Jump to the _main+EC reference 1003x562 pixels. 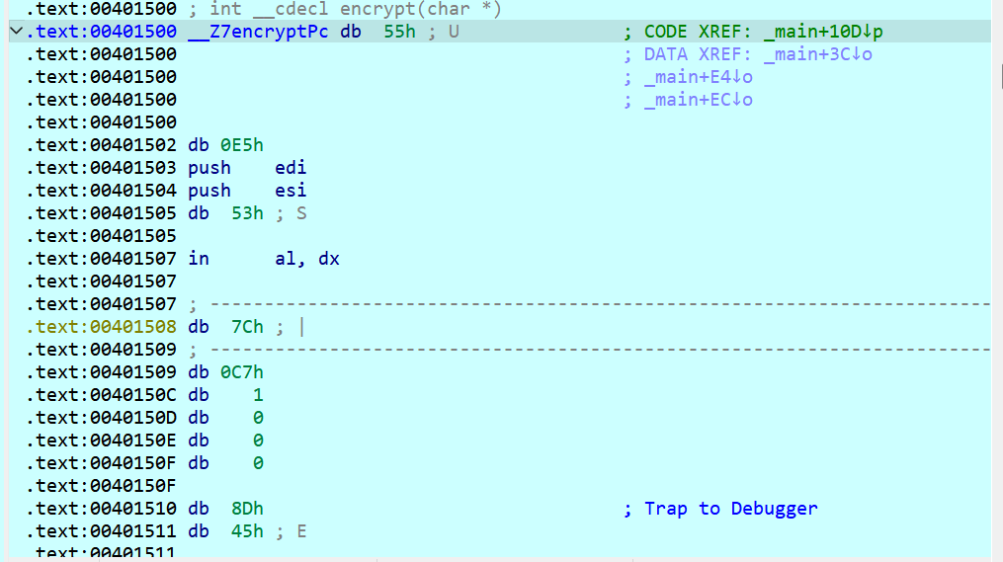coord(698,100)
